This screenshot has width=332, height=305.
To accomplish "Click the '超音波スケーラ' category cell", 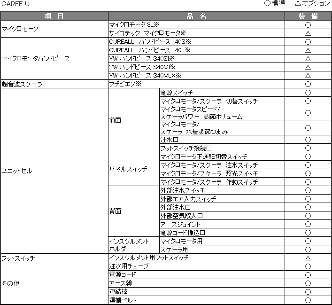I will tap(54, 84).
